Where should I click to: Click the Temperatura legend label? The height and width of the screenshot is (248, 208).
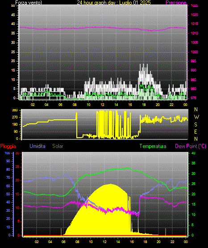click(153, 146)
